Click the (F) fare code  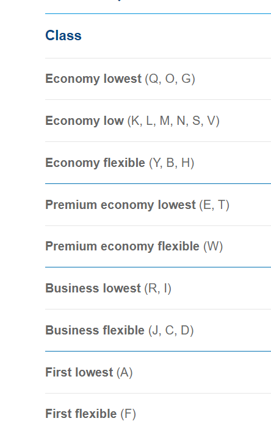[128, 414]
